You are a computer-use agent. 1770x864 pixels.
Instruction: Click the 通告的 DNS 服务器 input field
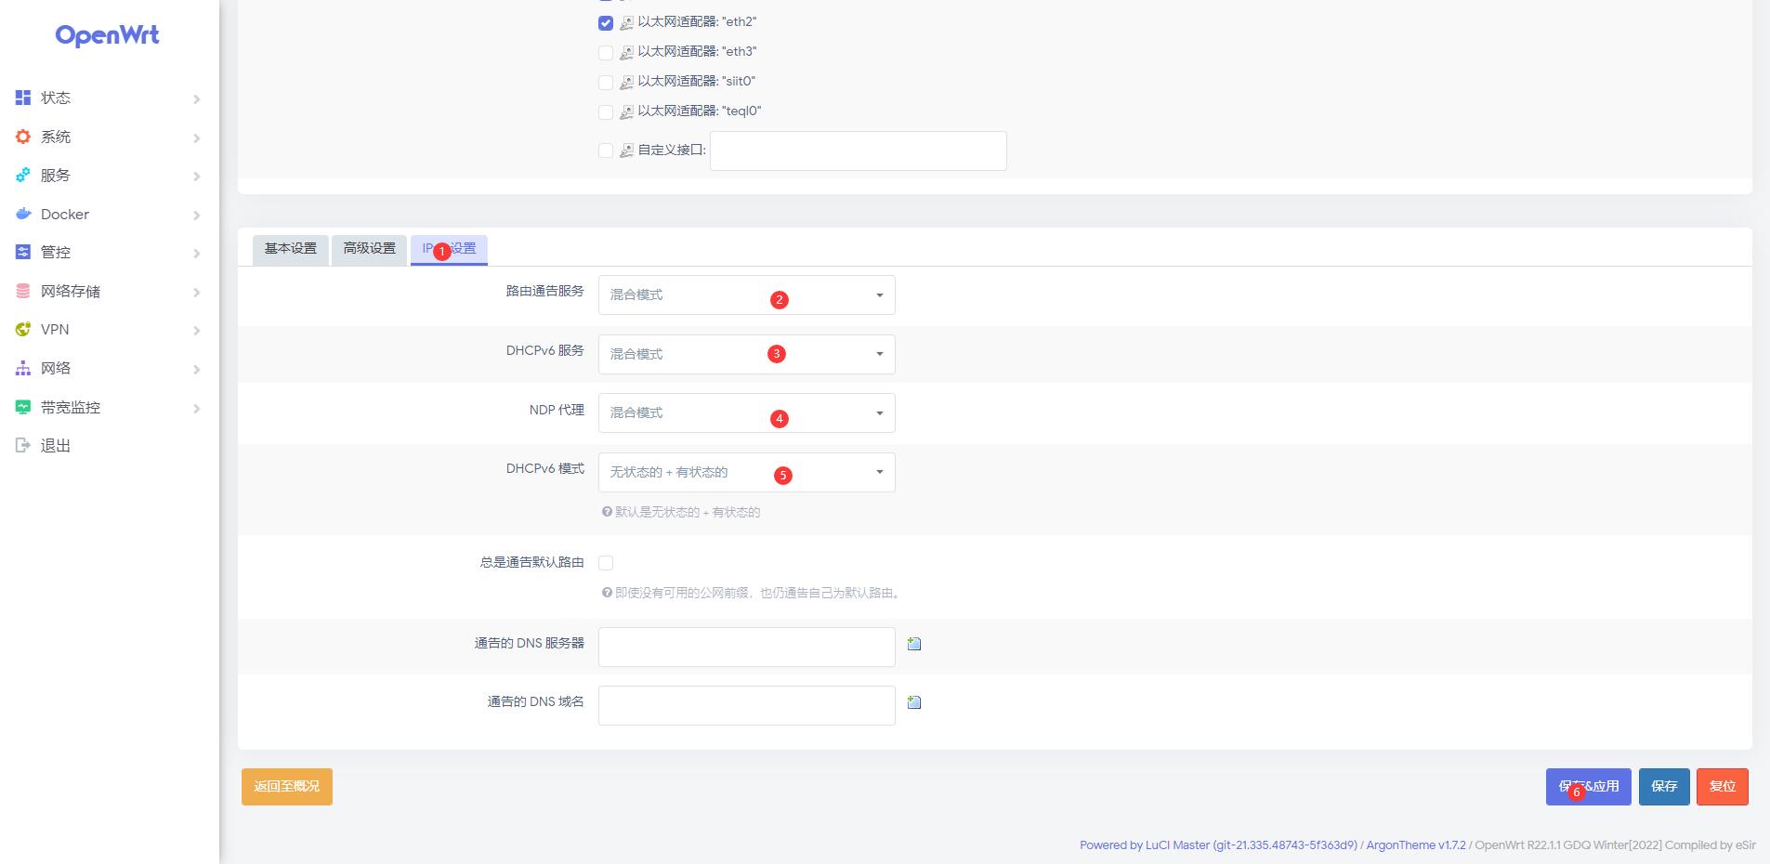tap(747, 647)
